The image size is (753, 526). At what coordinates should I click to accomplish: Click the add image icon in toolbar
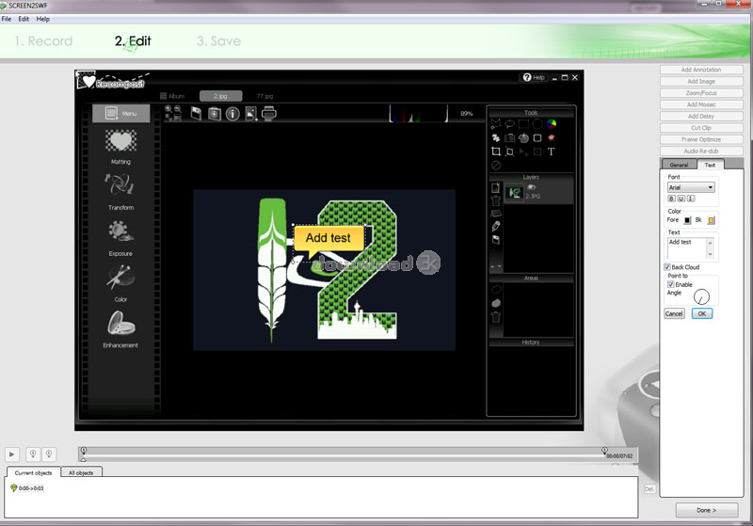click(251, 114)
